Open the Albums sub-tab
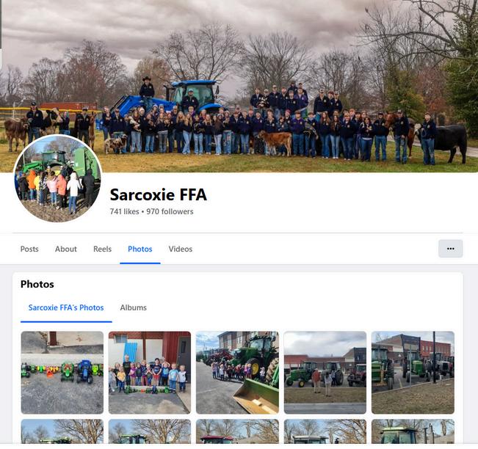The image size is (478, 449). pyautogui.click(x=133, y=307)
